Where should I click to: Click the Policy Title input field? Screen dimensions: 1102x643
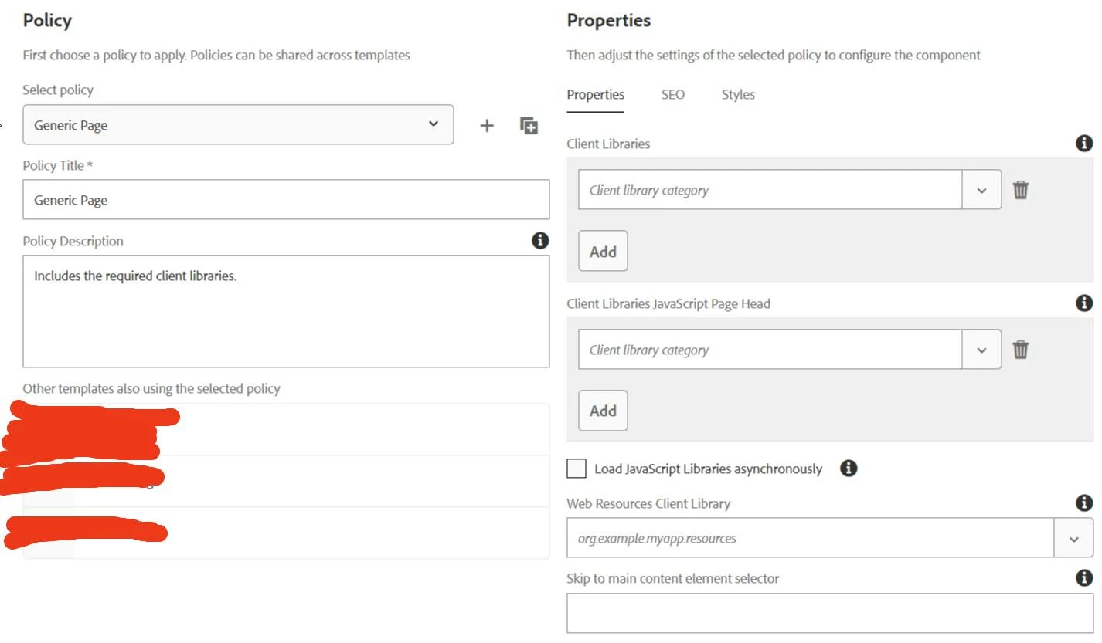pos(286,200)
